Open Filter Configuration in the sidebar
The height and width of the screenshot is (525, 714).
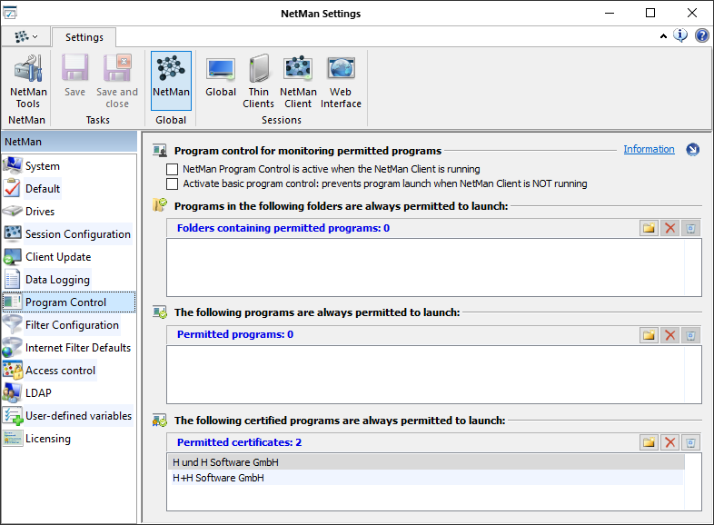[72, 325]
